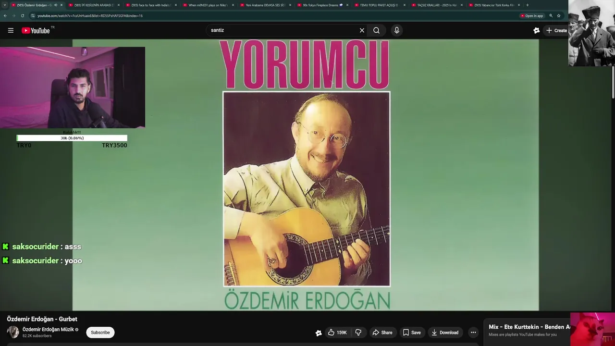
Task: Click the browser forward arrow
Action: pos(13,15)
